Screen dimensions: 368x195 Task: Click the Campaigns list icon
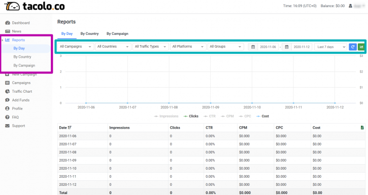click(8, 83)
